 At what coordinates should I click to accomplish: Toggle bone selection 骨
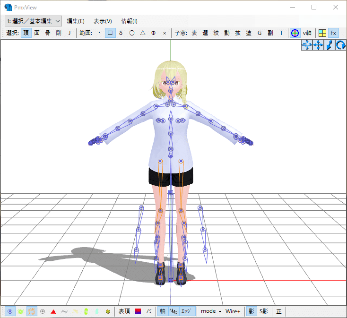click(48, 33)
